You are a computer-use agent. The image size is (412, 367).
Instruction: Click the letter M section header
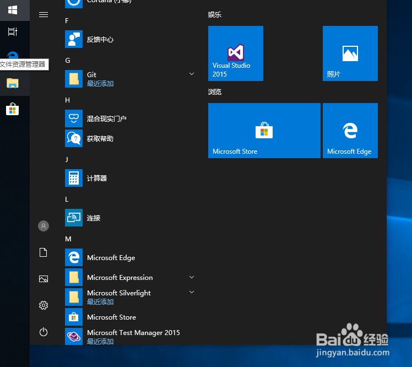click(x=68, y=239)
